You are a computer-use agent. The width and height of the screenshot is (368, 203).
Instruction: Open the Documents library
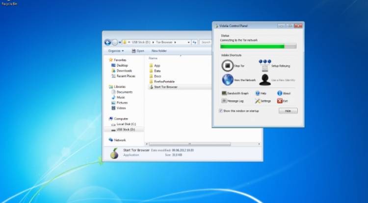click(122, 92)
